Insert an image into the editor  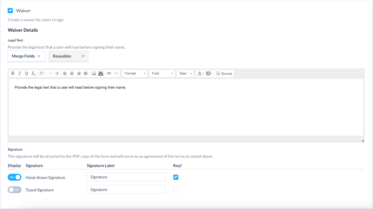(x=94, y=73)
